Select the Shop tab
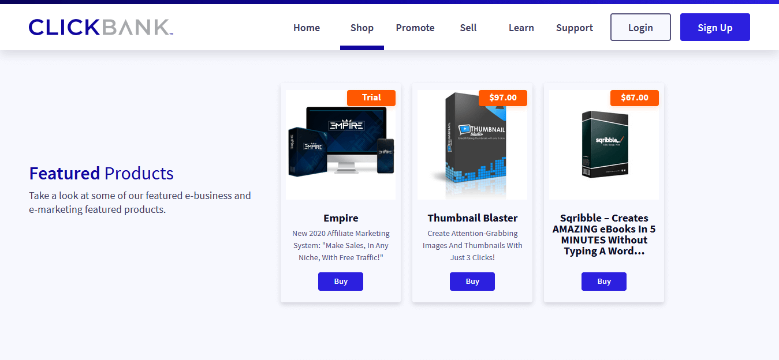 tap(362, 28)
